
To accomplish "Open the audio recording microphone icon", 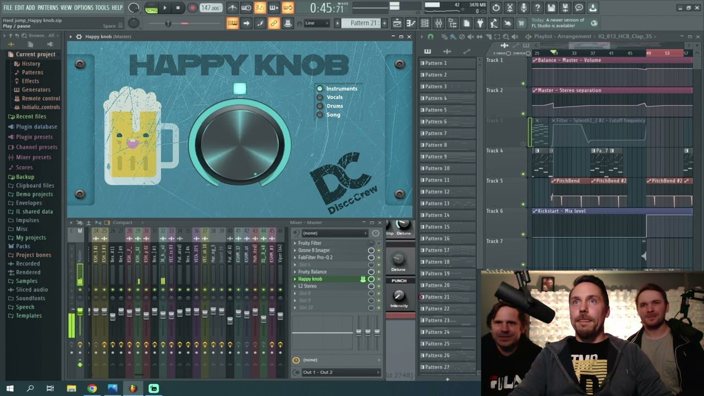I will 524,8.
